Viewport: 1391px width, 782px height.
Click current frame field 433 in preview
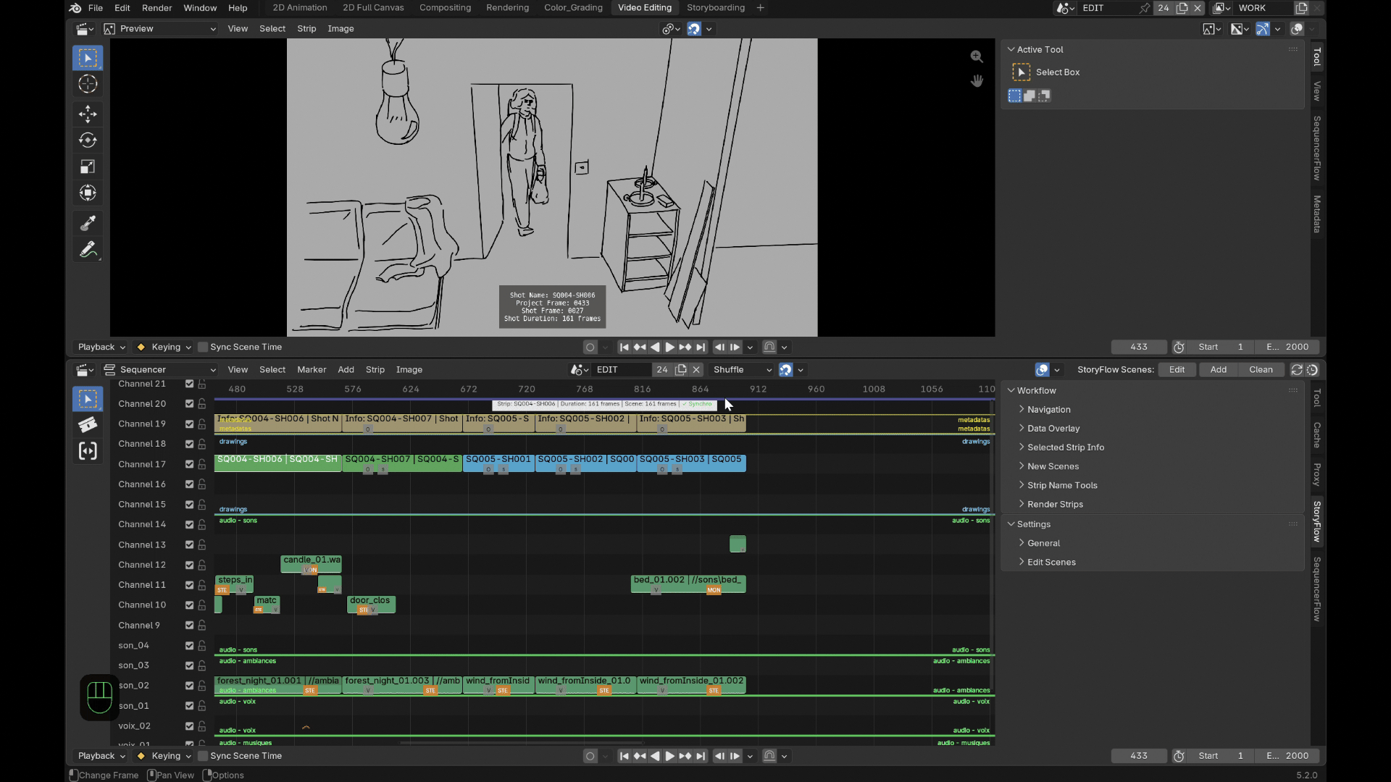1139,348
